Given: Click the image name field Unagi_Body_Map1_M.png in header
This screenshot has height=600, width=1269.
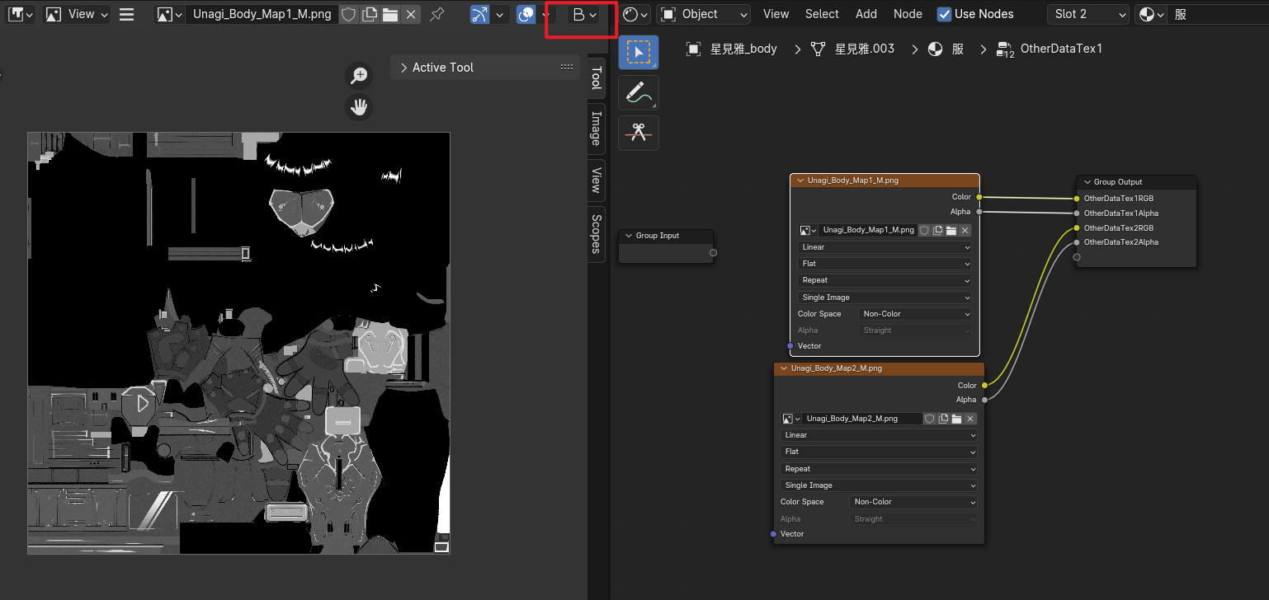Looking at the screenshot, I should pos(261,14).
